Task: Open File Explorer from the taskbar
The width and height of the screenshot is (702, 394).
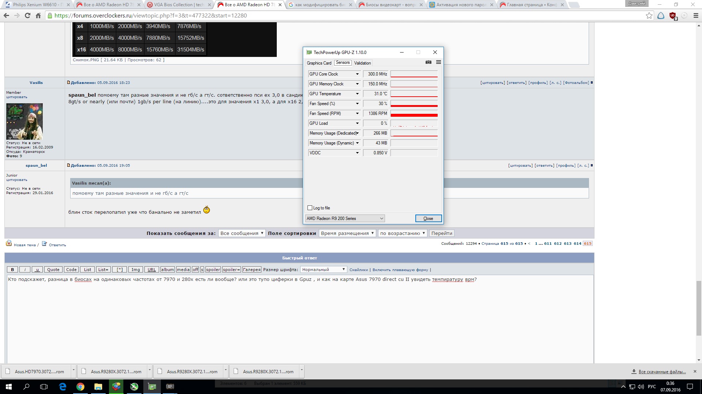Action: (x=98, y=387)
